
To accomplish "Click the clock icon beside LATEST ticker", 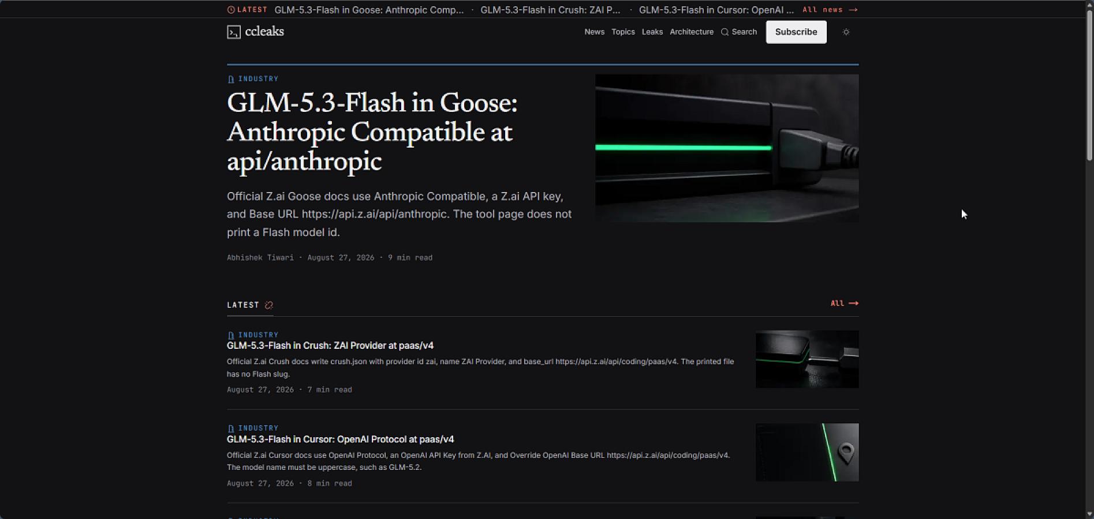I will coord(231,10).
